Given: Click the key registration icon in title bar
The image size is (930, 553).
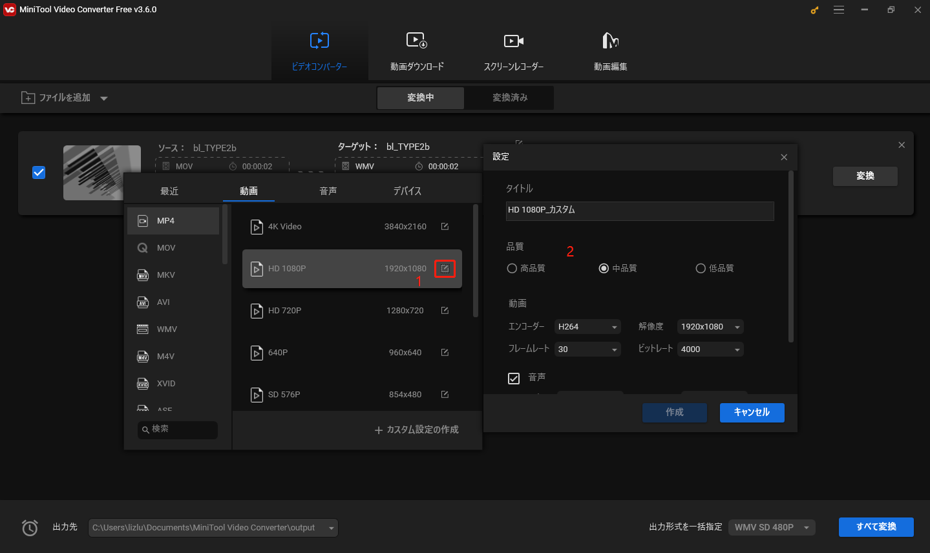Looking at the screenshot, I should pos(814,10).
